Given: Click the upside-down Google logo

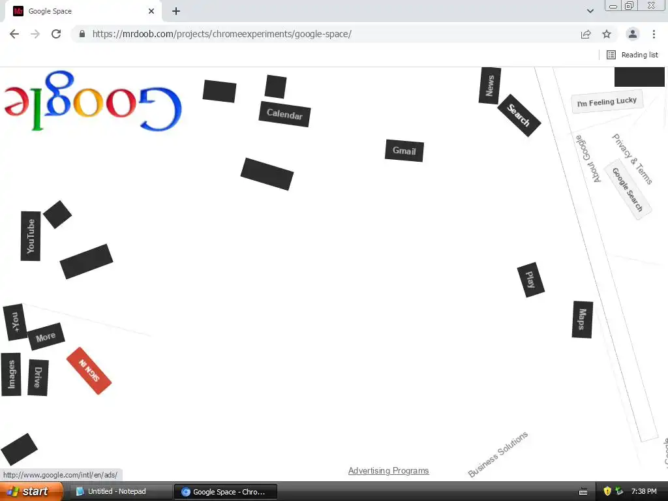Looking at the screenshot, I should pos(93,101).
